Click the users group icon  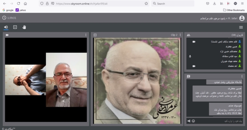[189, 35]
